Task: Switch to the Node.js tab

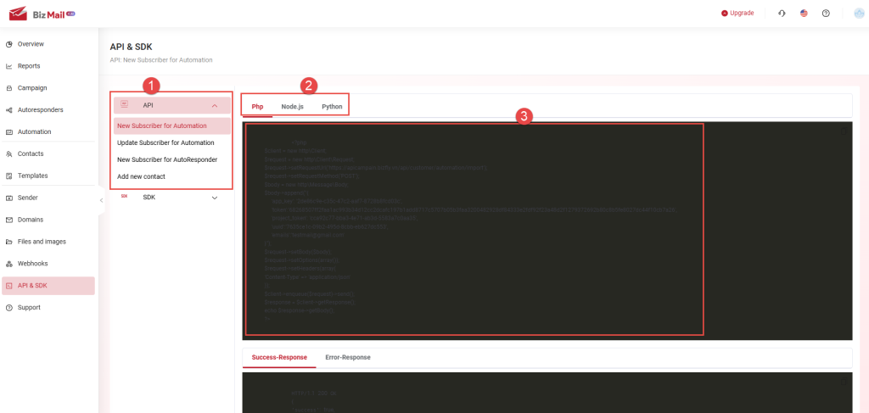Action: (292, 107)
